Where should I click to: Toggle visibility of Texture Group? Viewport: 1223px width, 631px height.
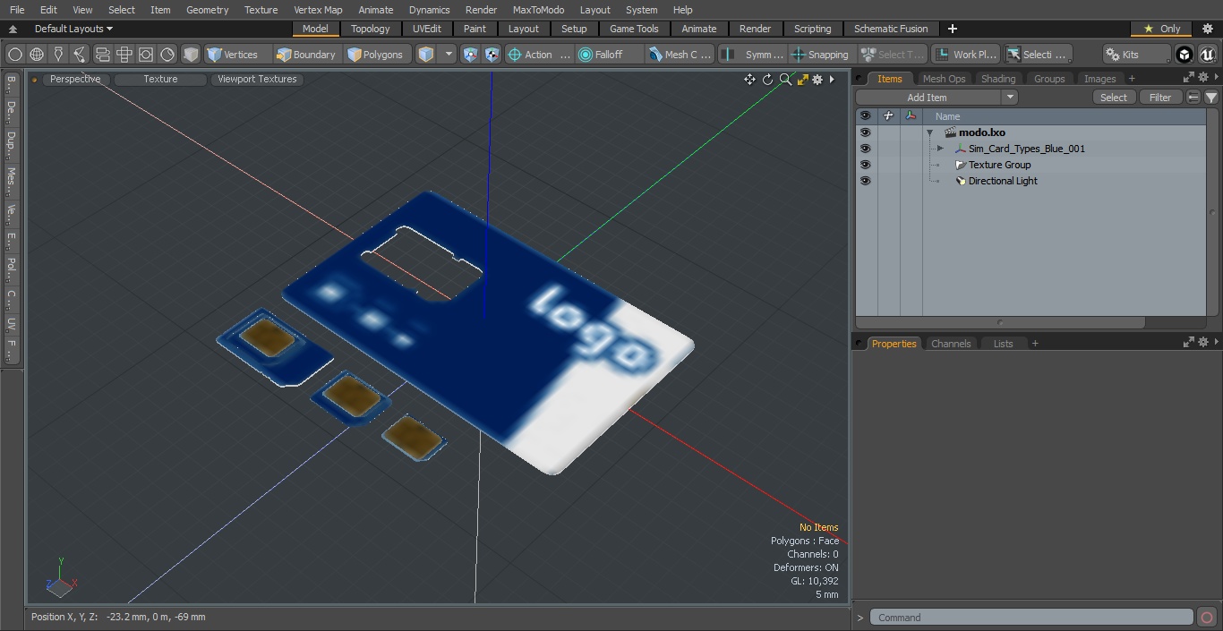(865, 165)
